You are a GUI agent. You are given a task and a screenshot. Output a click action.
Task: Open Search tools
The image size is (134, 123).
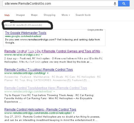pos(83,15)
